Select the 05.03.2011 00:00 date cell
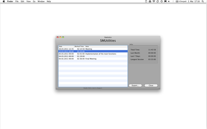 coord(66,54)
